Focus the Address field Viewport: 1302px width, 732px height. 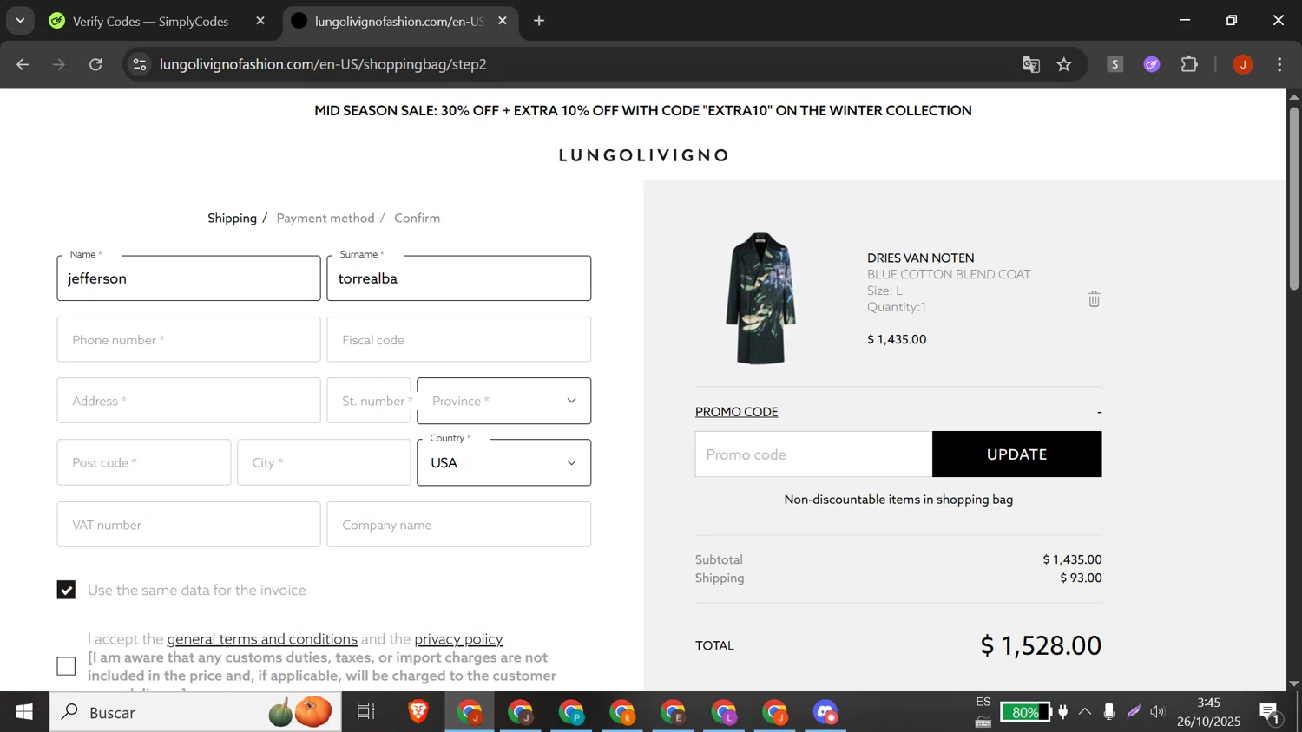pyautogui.click(x=188, y=401)
